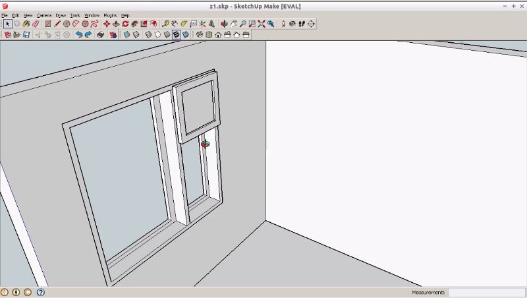Viewport: 527px width, 298px height.
Task: Set Right standard view
Action: tap(227, 35)
